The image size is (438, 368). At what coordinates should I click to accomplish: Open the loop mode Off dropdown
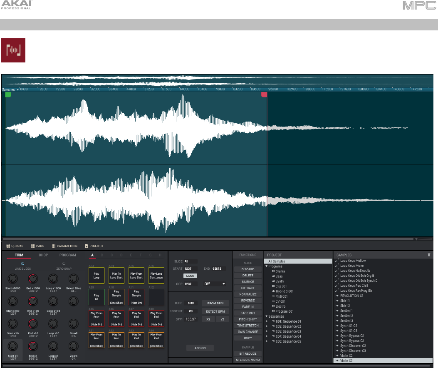[214, 283]
